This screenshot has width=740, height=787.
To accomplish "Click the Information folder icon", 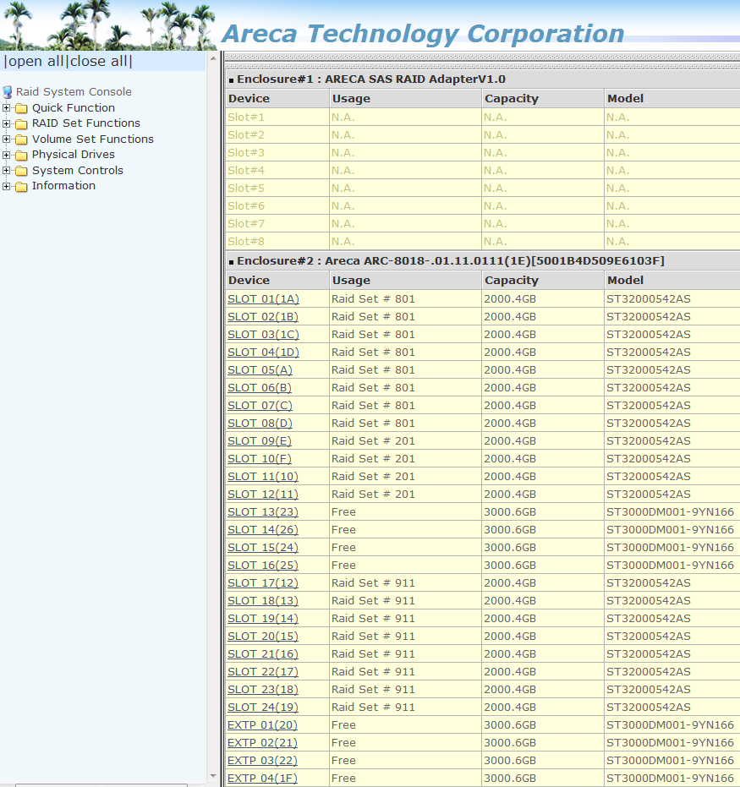I will pos(21,186).
